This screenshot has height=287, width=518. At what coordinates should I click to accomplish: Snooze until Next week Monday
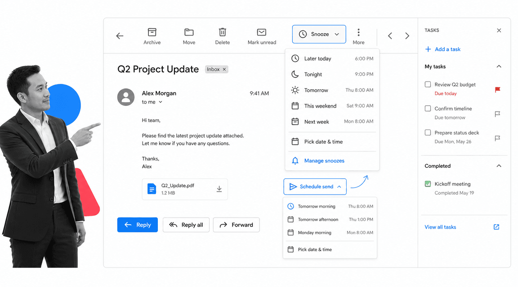pos(332,122)
